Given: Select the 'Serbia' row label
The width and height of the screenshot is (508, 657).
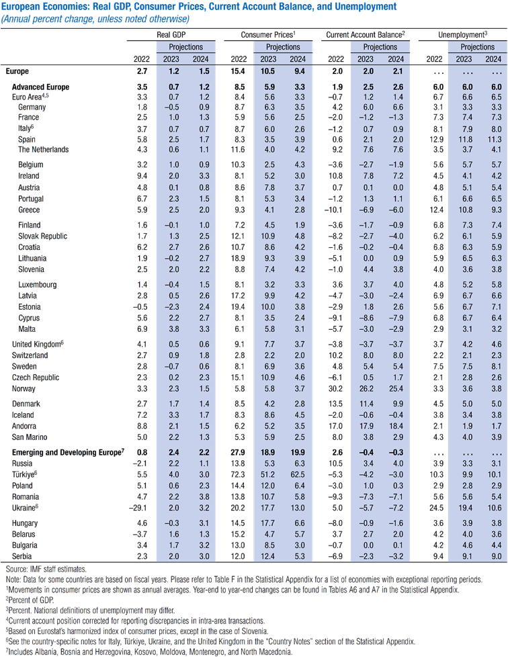Looking at the screenshot, I should (x=22, y=556).
